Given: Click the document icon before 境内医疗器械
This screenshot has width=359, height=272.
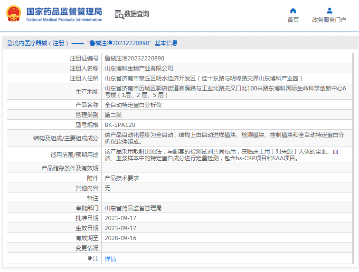Looking at the screenshot, I should pyautogui.click(x=9, y=43).
